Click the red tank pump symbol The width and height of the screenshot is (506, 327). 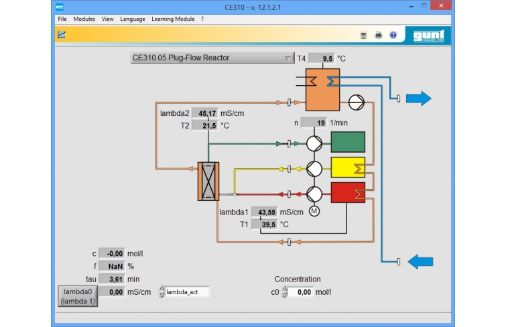(x=314, y=194)
